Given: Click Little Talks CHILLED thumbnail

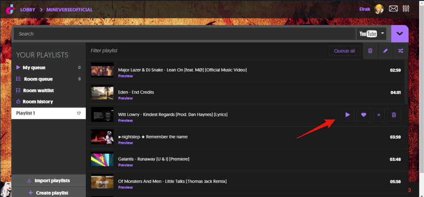Looking at the screenshot, I should click(102, 182).
